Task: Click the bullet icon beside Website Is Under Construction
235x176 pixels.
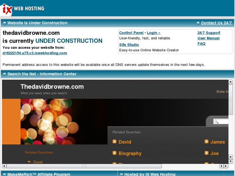Action: 5,23
